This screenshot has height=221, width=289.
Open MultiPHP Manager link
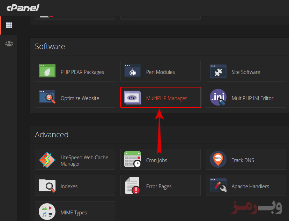pyautogui.click(x=166, y=98)
